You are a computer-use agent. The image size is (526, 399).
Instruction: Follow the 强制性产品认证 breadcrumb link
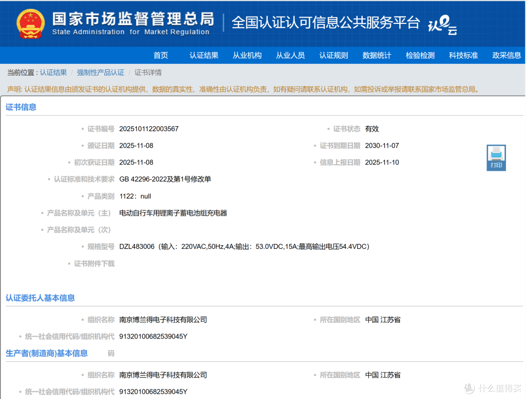click(x=101, y=73)
